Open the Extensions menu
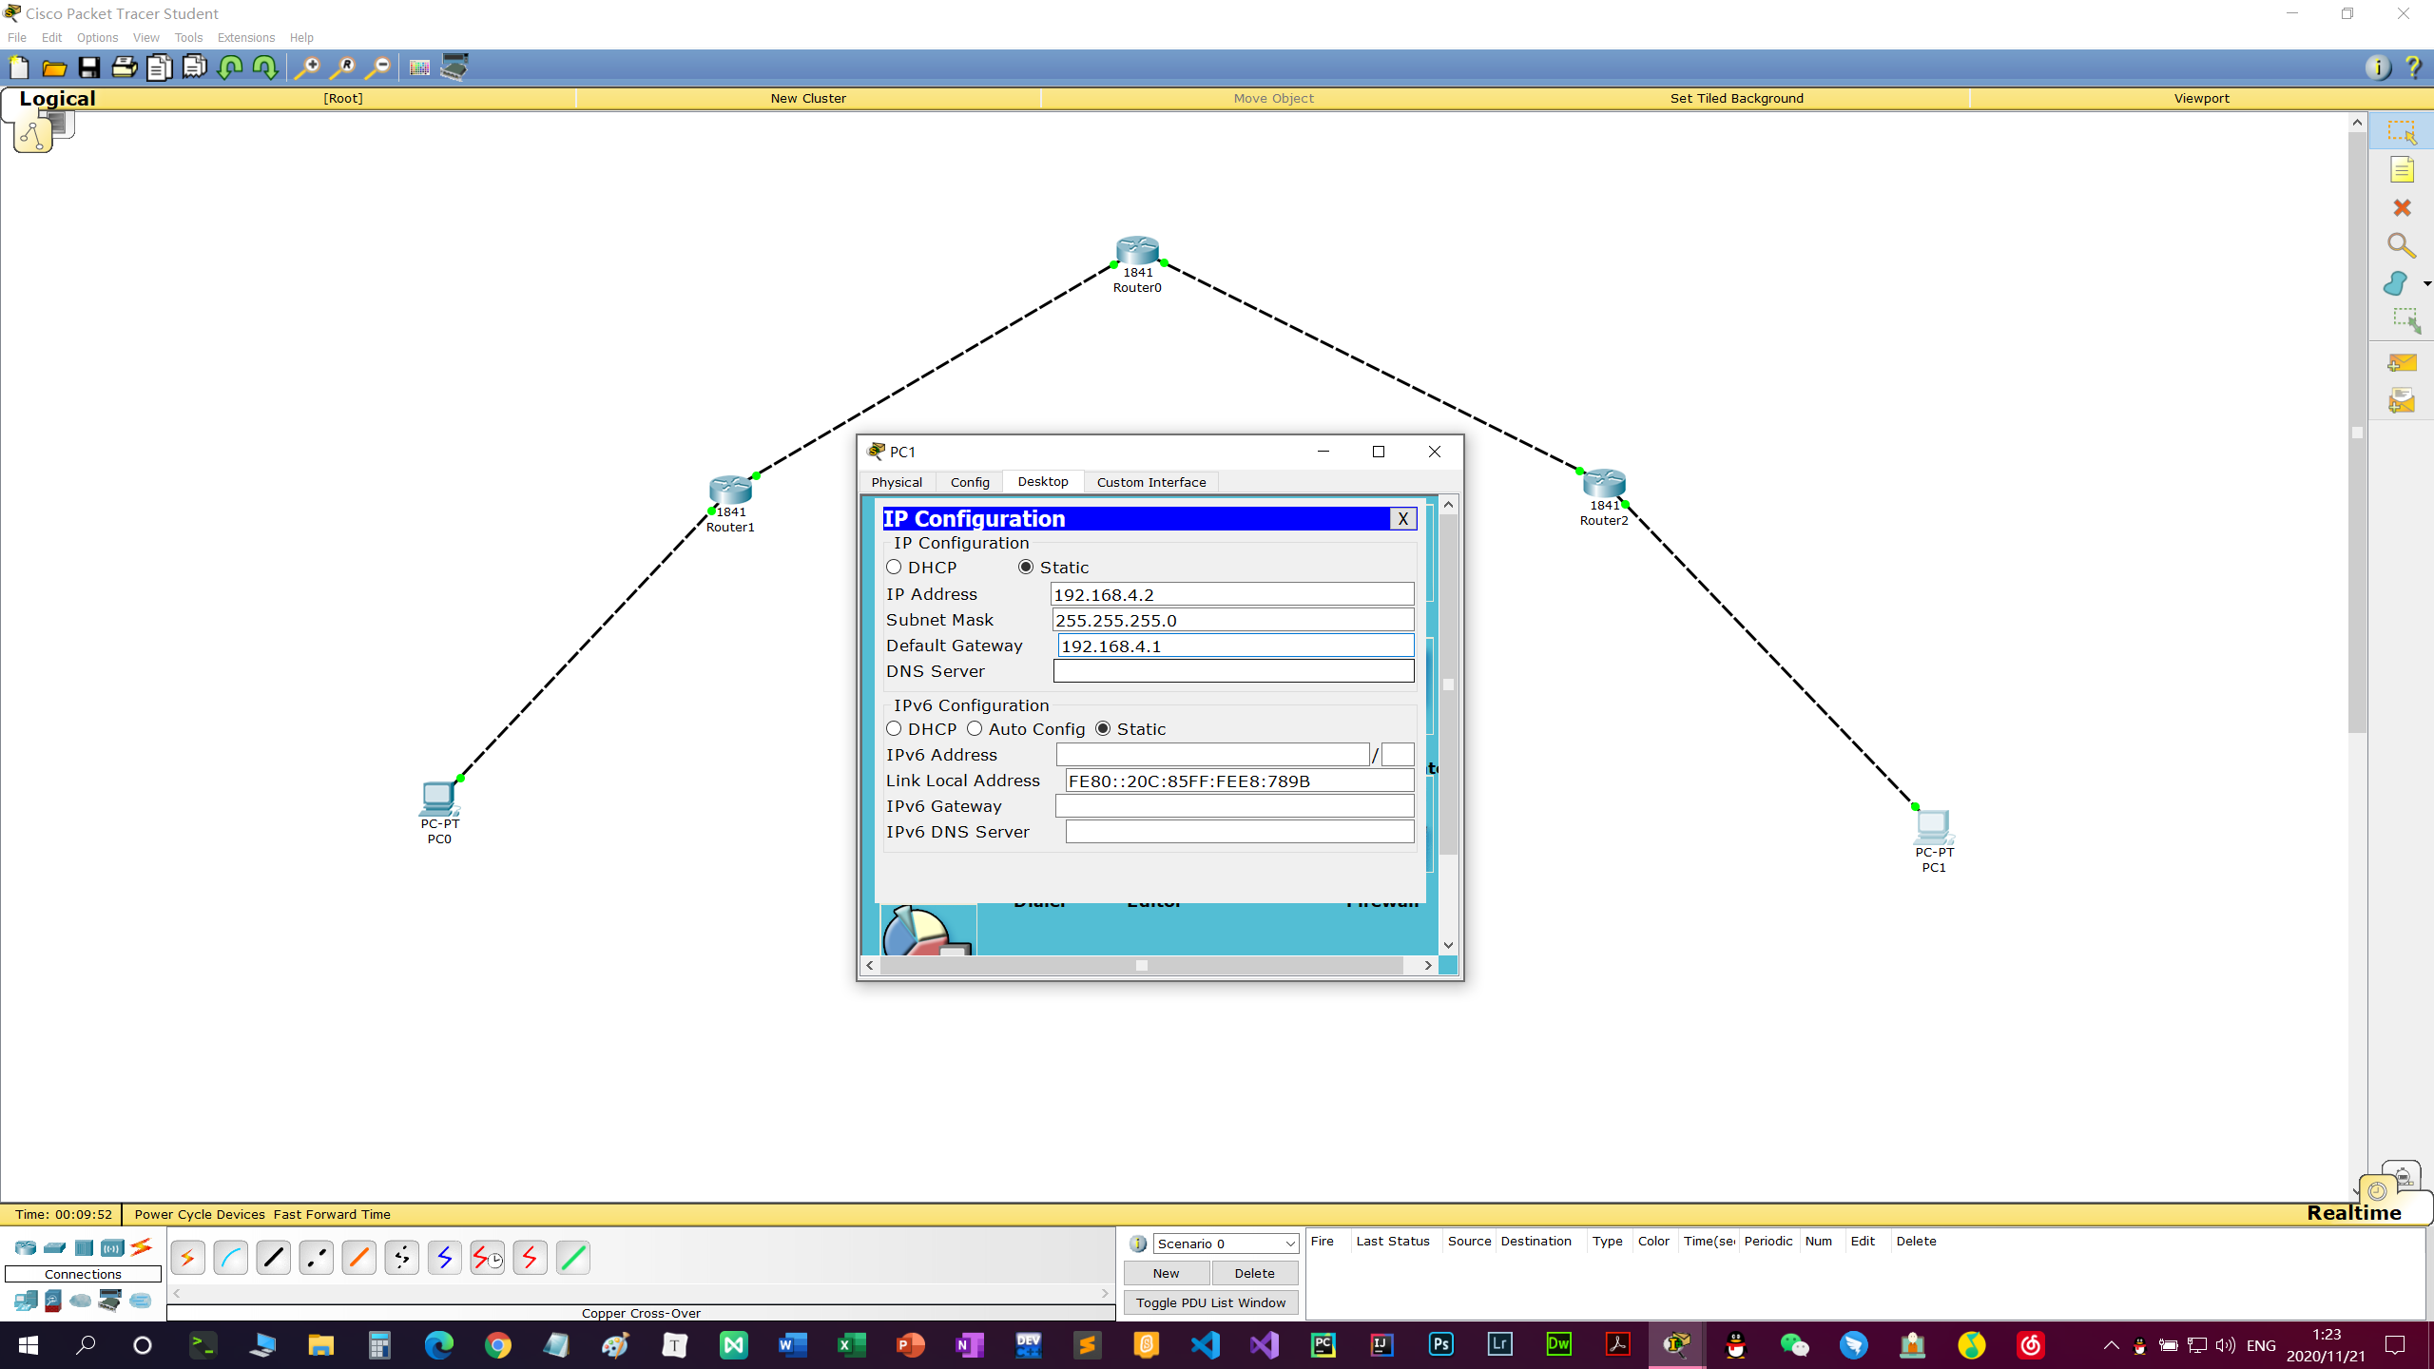 click(x=245, y=37)
